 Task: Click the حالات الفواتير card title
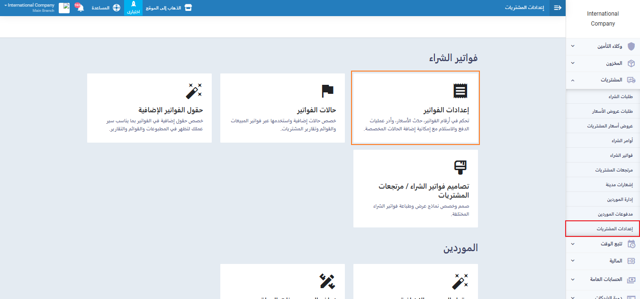point(316,110)
